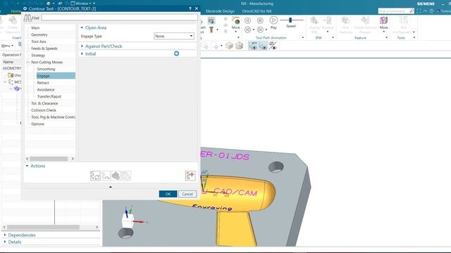Open the Engage Type dropdown
This screenshot has height=253, width=451.
[174, 36]
